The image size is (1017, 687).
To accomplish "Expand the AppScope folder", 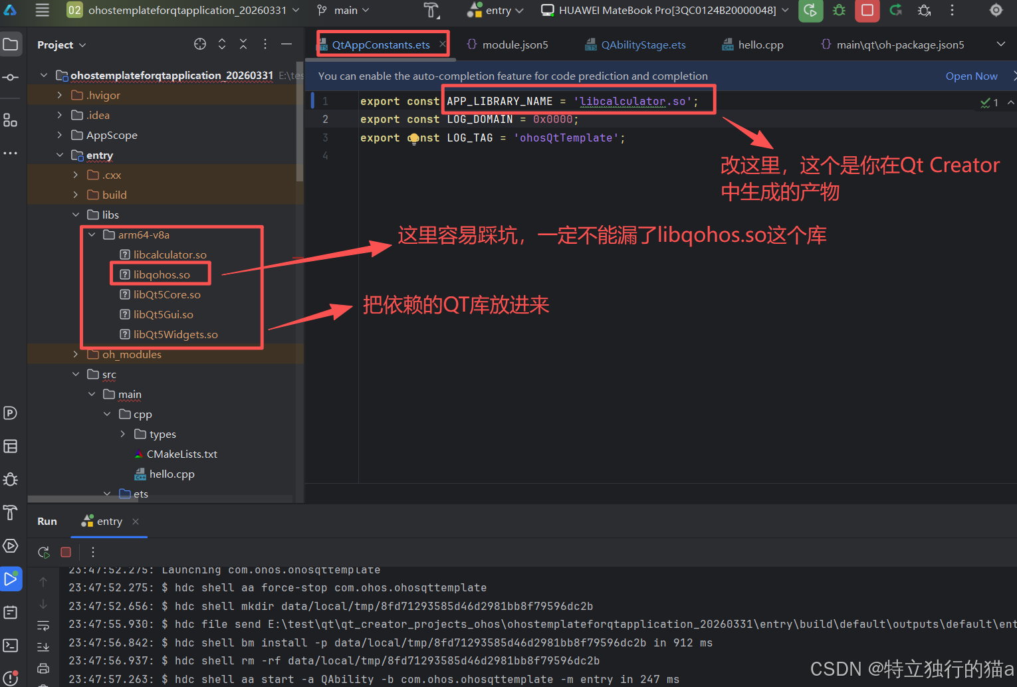I will pos(60,135).
